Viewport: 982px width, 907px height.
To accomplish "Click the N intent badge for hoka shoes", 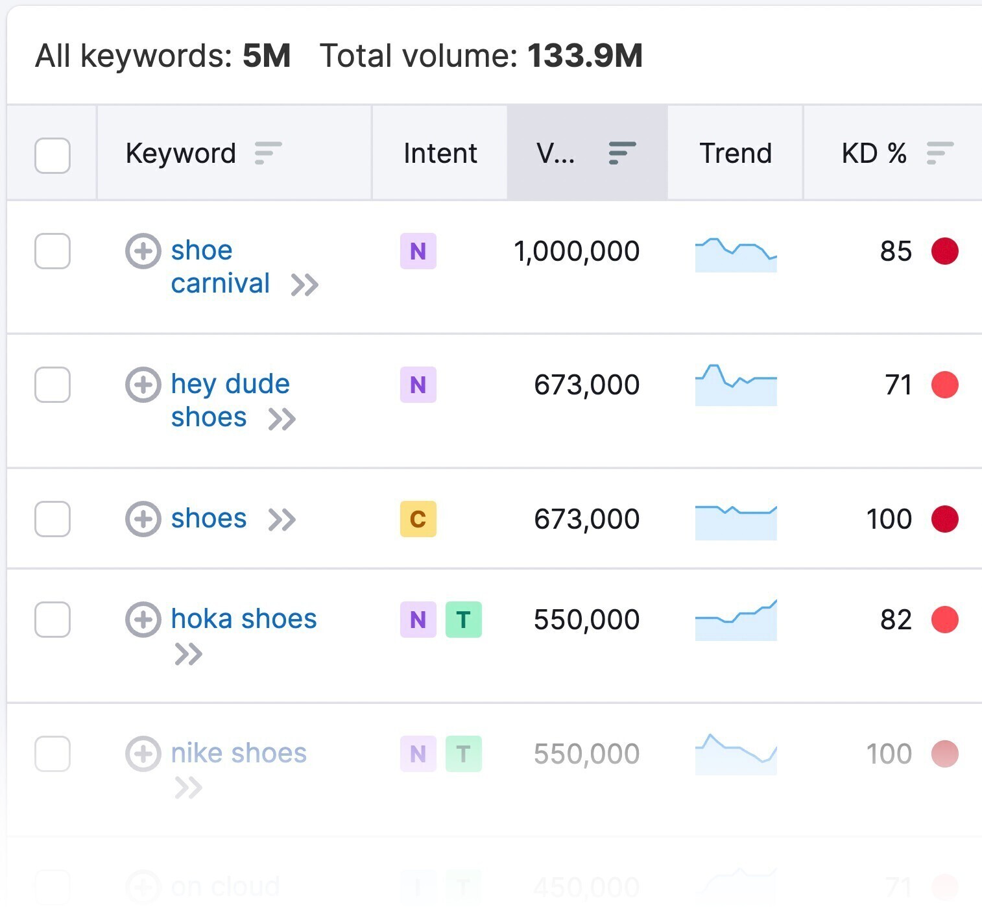I will click(x=418, y=620).
